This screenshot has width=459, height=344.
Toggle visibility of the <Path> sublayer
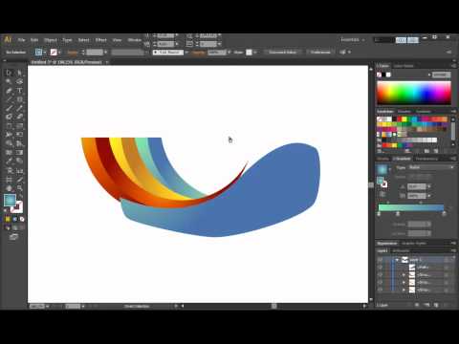pyautogui.click(x=380, y=268)
